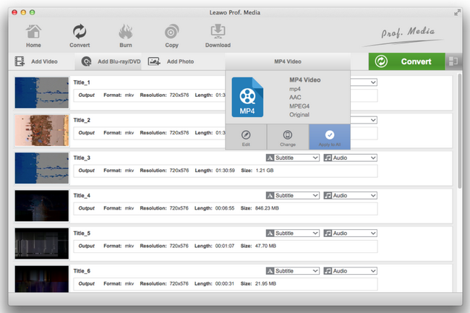Click the Add Photo button
The height and width of the screenshot is (313, 470).
[172, 61]
